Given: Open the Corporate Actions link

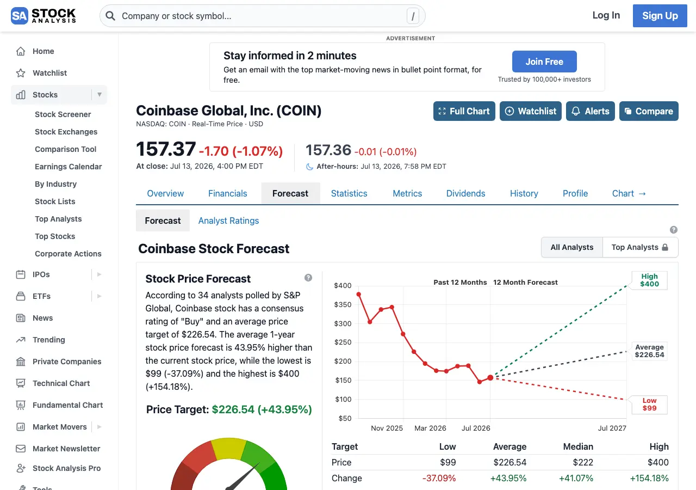Looking at the screenshot, I should [69, 254].
